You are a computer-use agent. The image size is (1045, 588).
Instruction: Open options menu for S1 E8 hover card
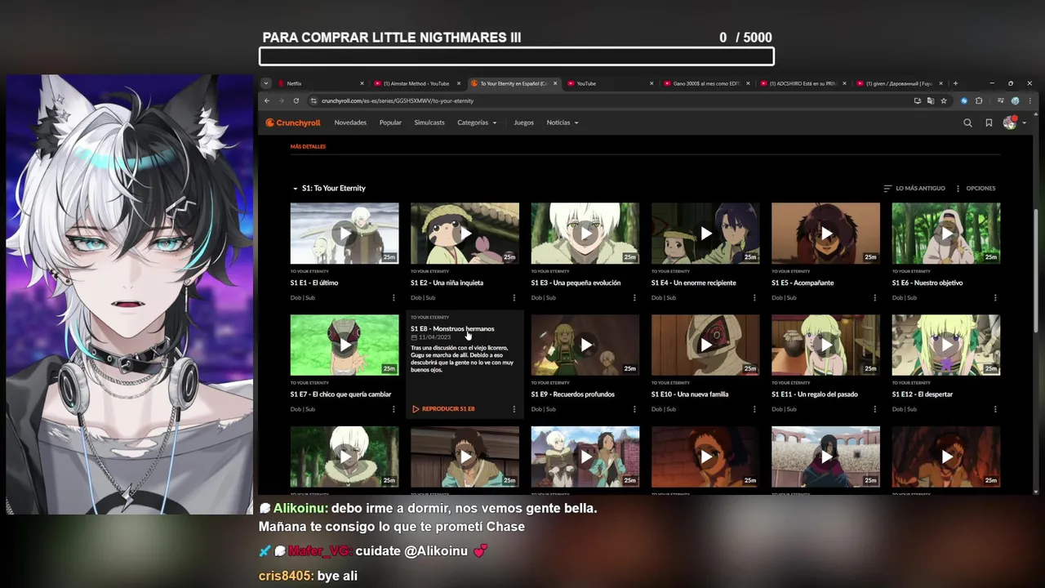pos(514,409)
